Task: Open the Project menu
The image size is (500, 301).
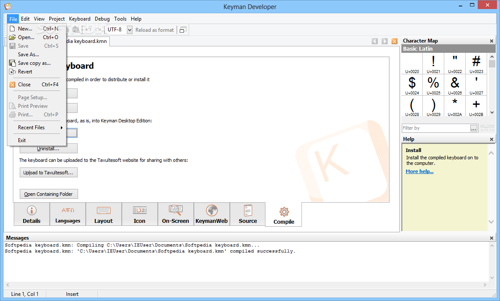Action: point(57,19)
